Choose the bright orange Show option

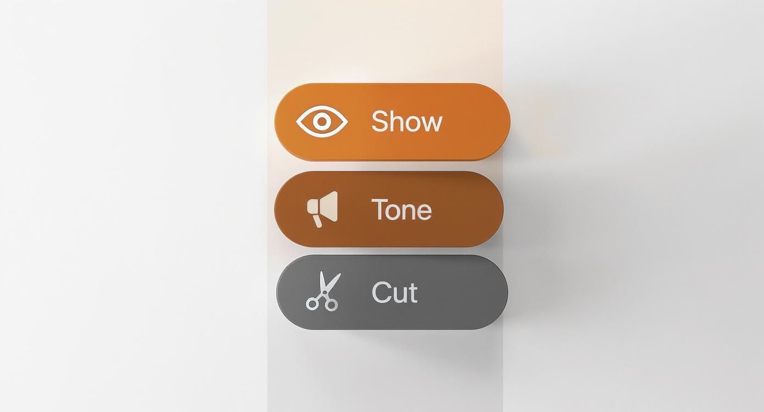click(x=392, y=122)
